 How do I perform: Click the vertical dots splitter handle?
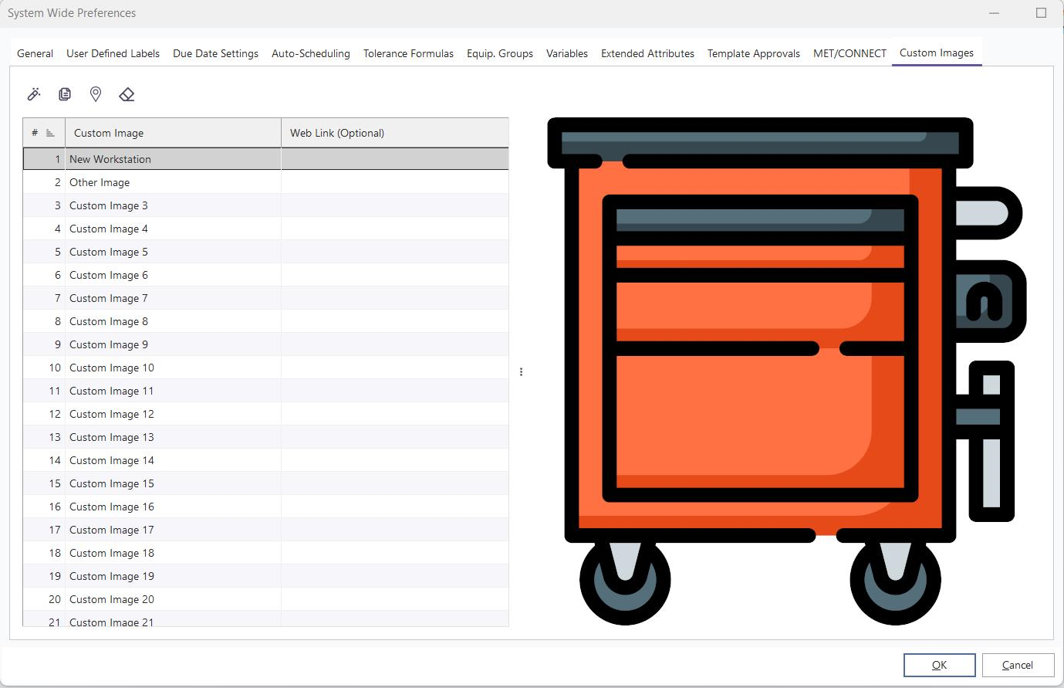point(522,372)
